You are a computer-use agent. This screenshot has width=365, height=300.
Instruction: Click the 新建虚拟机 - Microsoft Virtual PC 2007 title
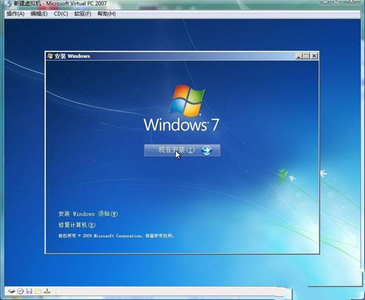point(60,4)
